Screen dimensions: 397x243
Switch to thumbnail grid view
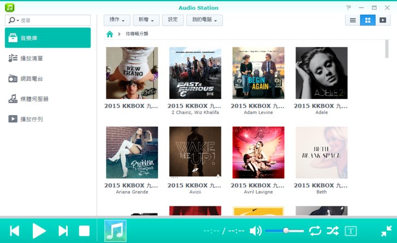(x=368, y=20)
